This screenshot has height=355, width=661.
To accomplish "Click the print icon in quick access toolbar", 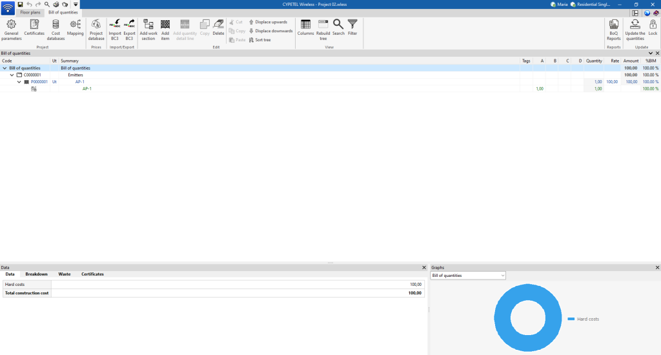I will point(56,5).
